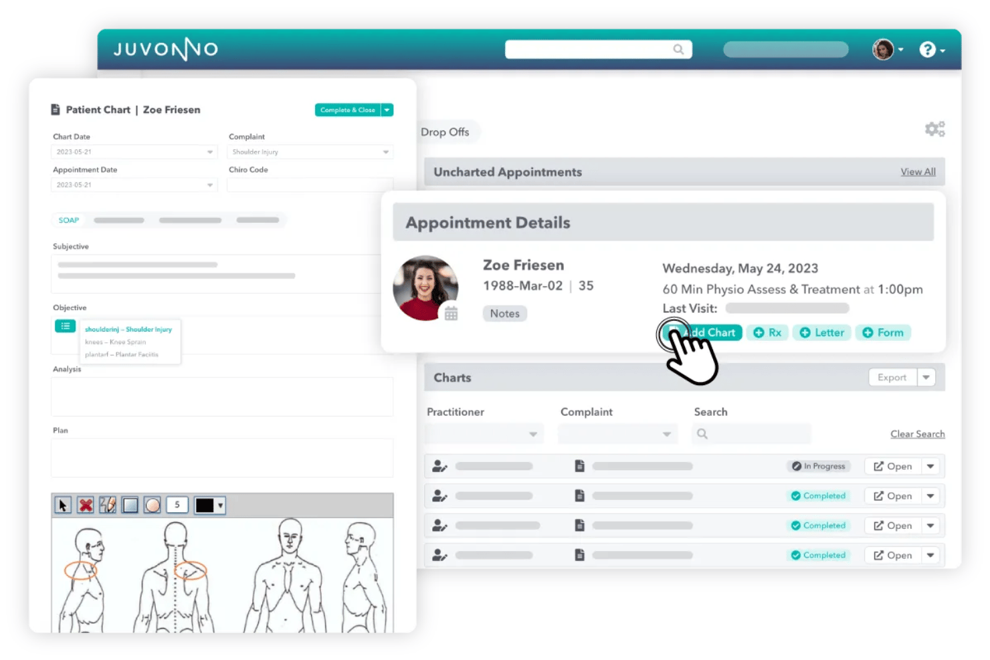Expand the Practitioner filter dropdown
Image resolution: width=990 pixels, height=660 pixels.
click(x=533, y=434)
